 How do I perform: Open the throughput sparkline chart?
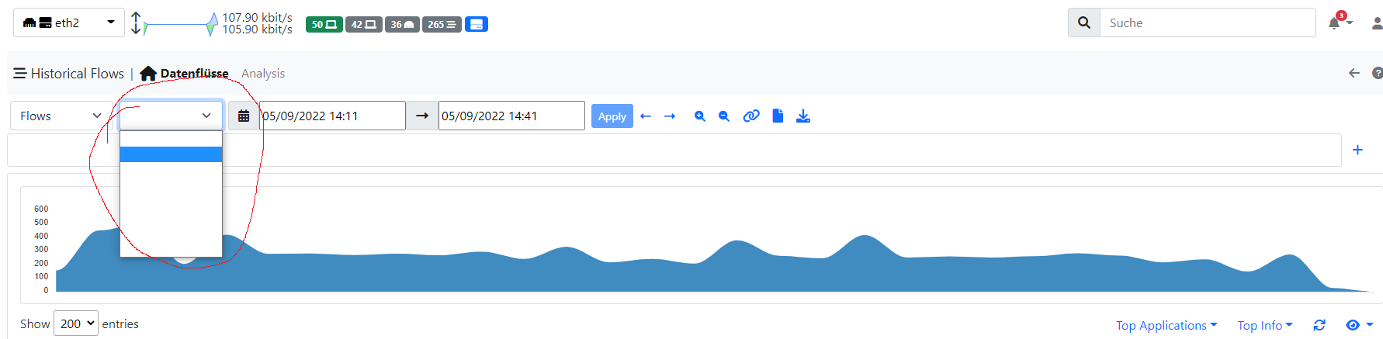click(x=181, y=24)
